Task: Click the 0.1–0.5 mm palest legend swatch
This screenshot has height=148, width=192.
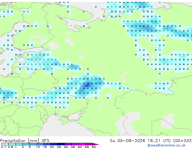Action: point(5,144)
